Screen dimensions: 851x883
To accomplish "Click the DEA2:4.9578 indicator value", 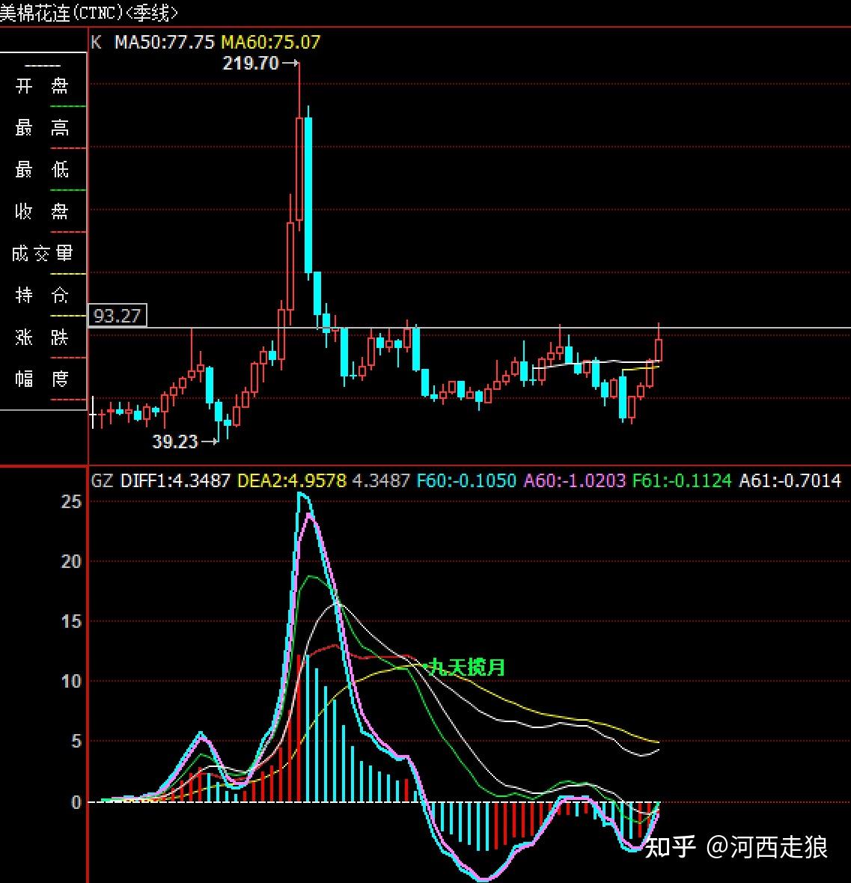I will 292,480.
